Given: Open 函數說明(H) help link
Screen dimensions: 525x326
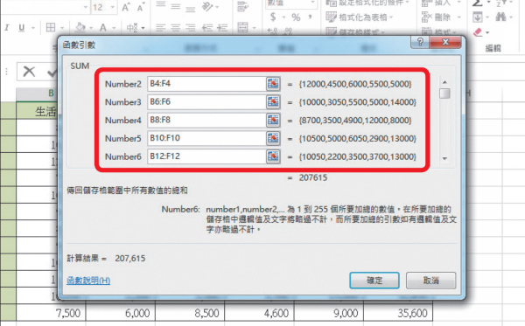Looking at the screenshot, I should pyautogui.click(x=88, y=281).
